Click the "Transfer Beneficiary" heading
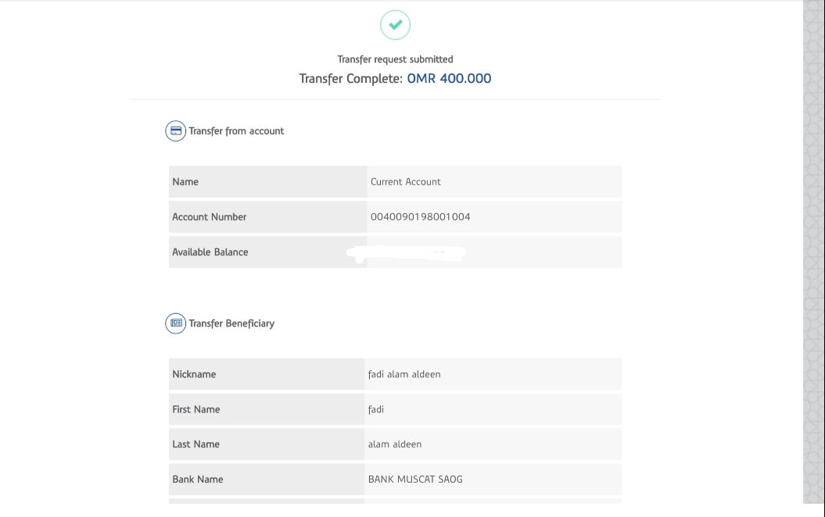Viewport: 825px width, 517px height. pyautogui.click(x=231, y=323)
